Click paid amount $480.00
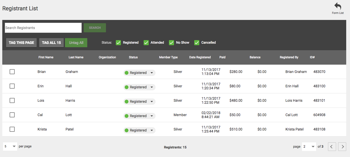350x157 pixels. 236,100
